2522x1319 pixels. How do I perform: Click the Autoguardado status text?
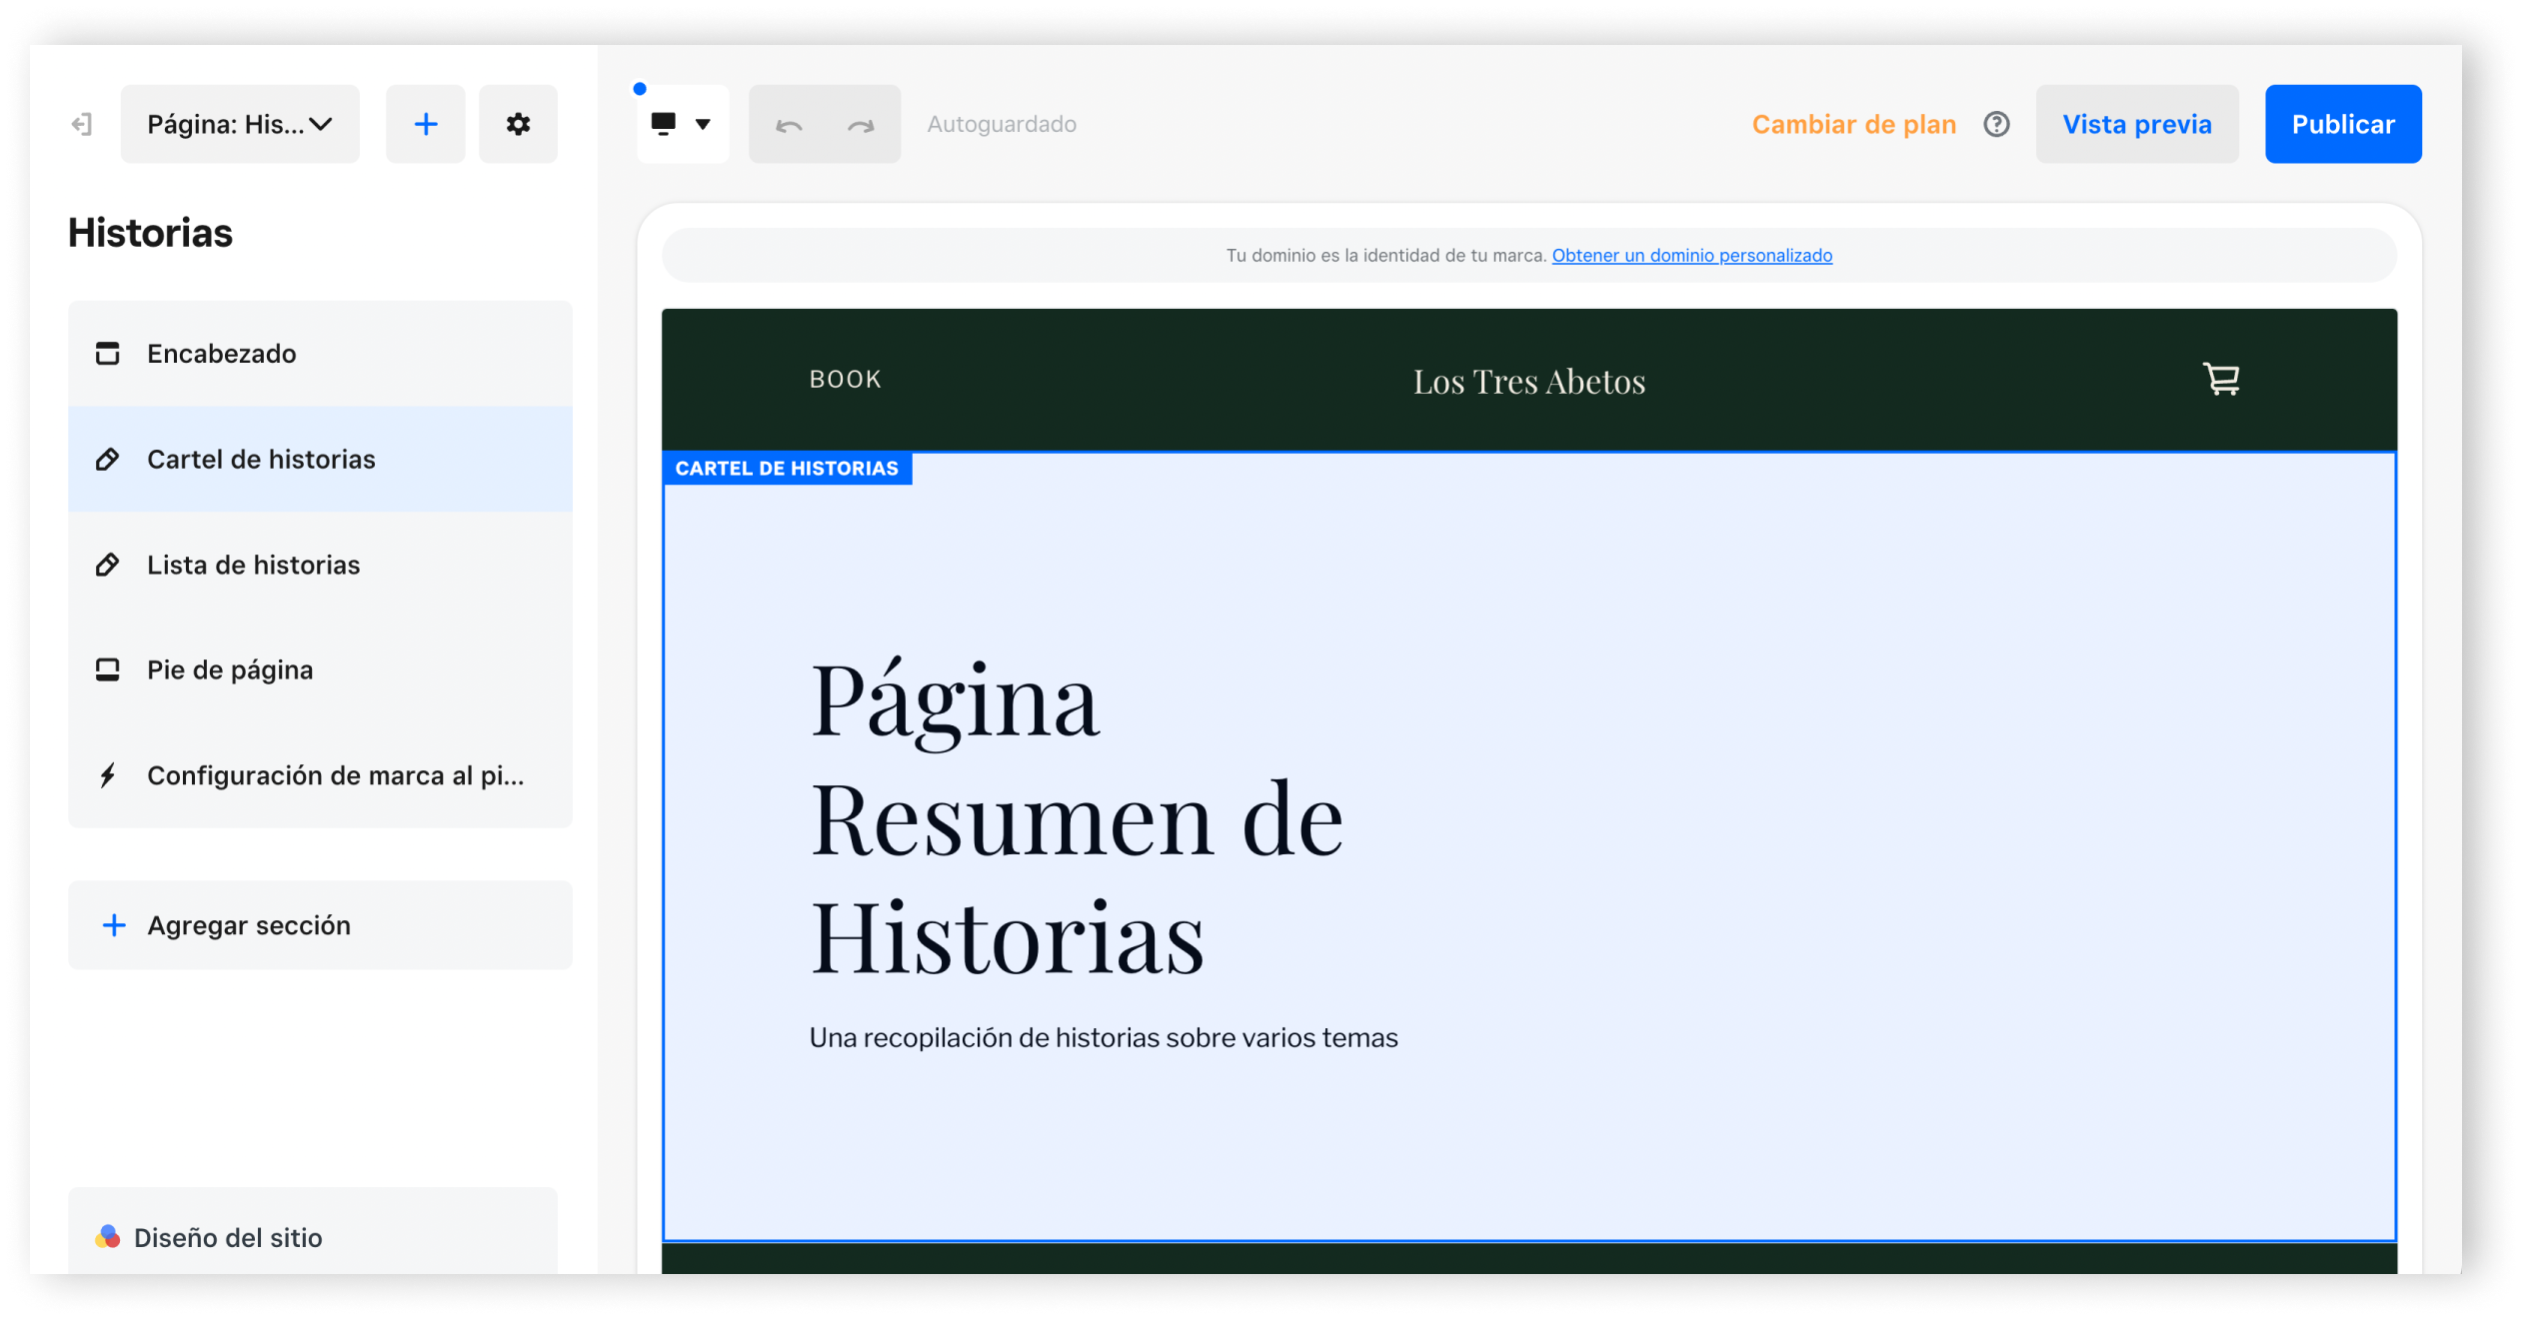[1002, 124]
